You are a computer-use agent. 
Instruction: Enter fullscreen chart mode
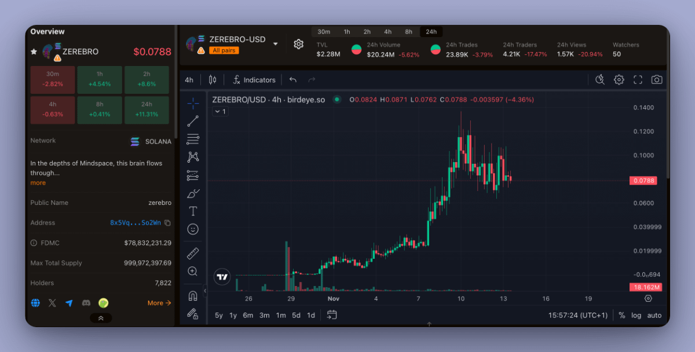(x=638, y=80)
